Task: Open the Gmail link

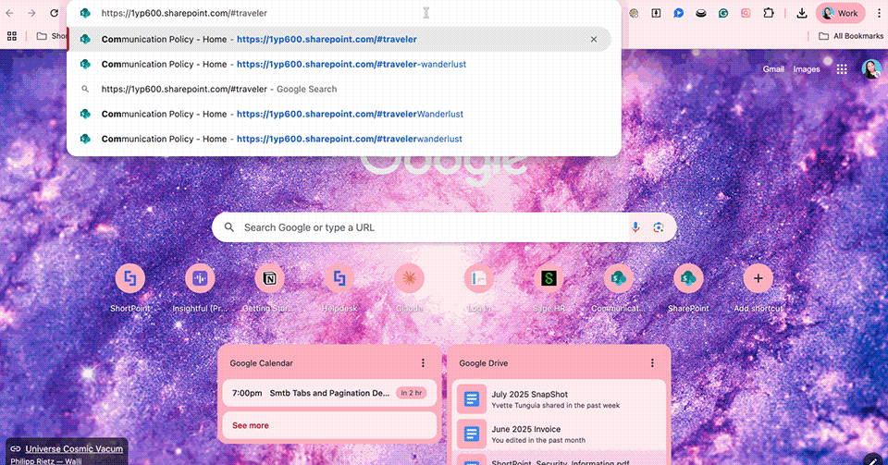Action: coord(773,69)
